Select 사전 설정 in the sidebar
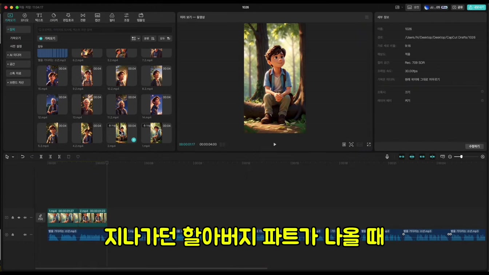 coord(16,46)
